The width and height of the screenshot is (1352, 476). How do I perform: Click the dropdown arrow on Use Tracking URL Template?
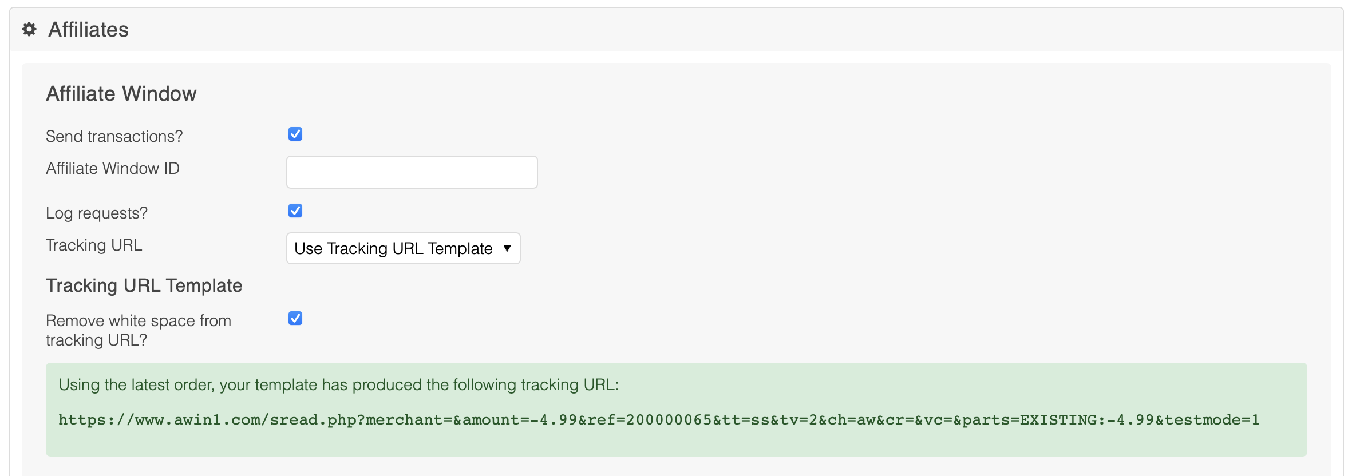tap(507, 248)
